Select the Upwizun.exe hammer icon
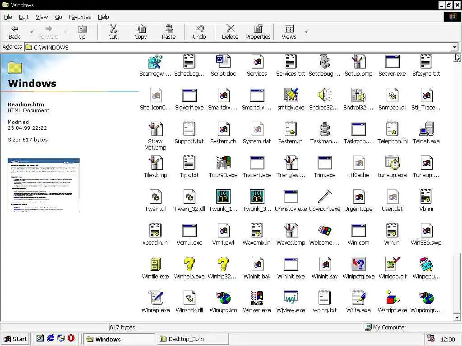 325,196
